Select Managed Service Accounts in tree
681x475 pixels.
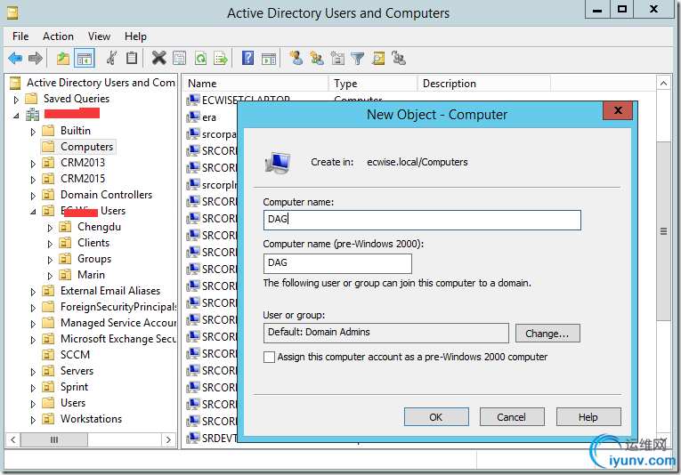coord(118,323)
